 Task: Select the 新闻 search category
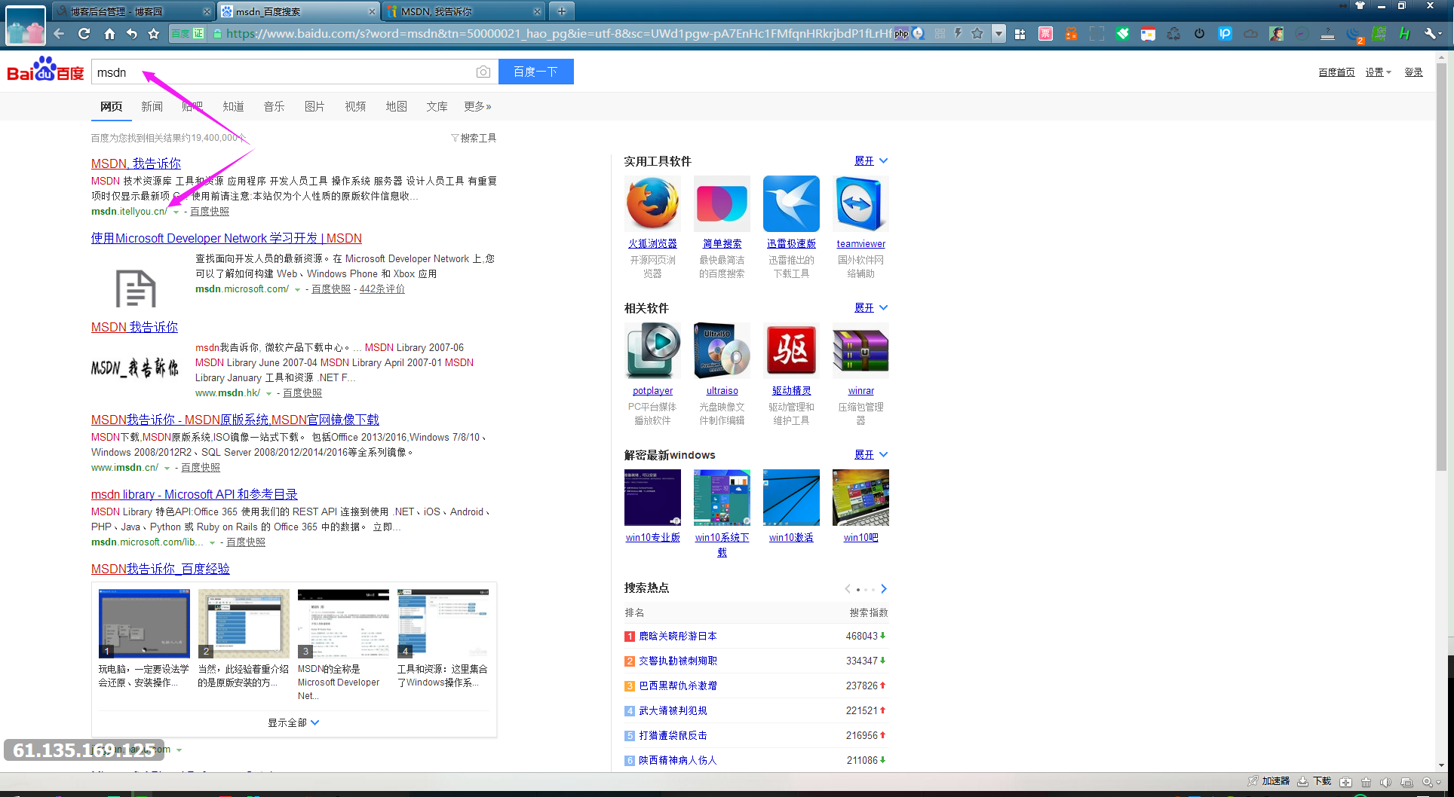pos(152,106)
